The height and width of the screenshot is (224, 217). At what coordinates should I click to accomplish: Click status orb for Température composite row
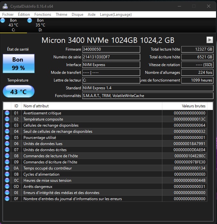coord(7,119)
